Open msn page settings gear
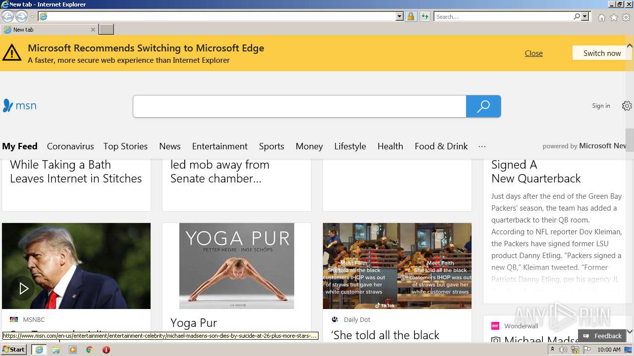The height and width of the screenshot is (356, 634). (627, 106)
